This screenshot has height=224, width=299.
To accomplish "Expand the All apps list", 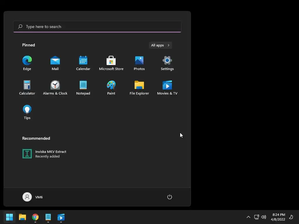I will [160, 45].
